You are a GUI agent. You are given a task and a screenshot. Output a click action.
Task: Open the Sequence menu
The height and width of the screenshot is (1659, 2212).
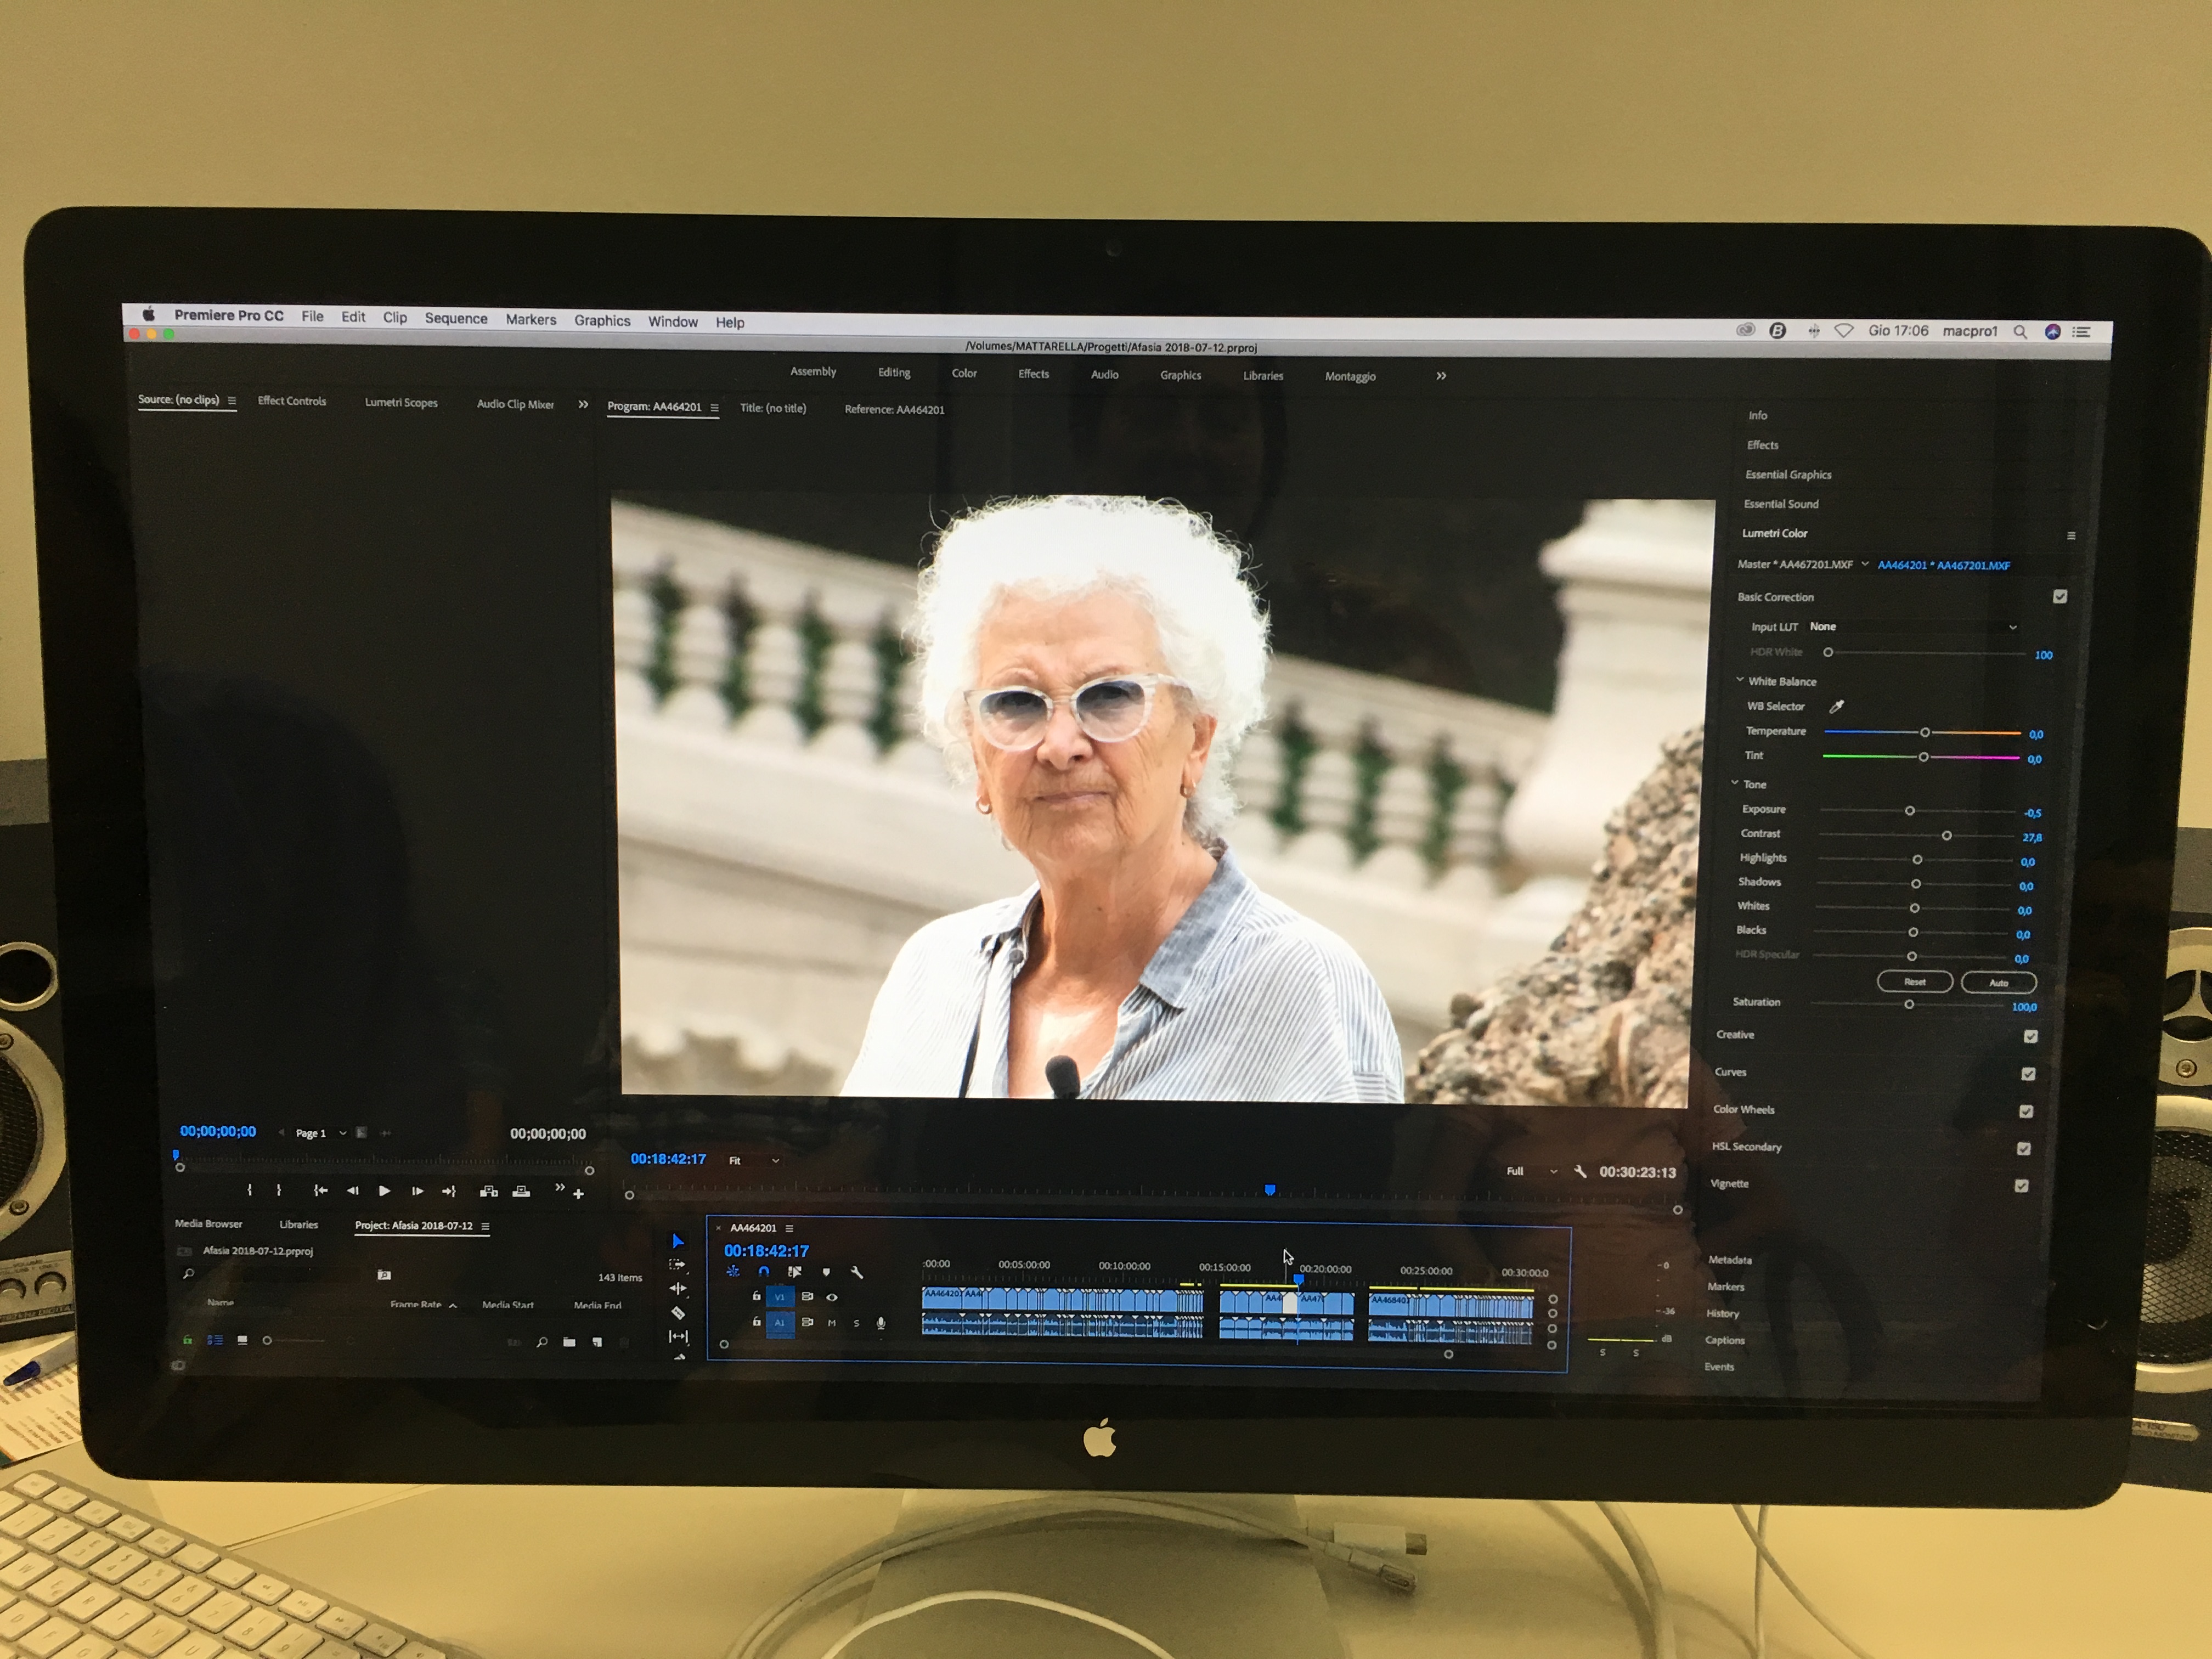(x=456, y=319)
